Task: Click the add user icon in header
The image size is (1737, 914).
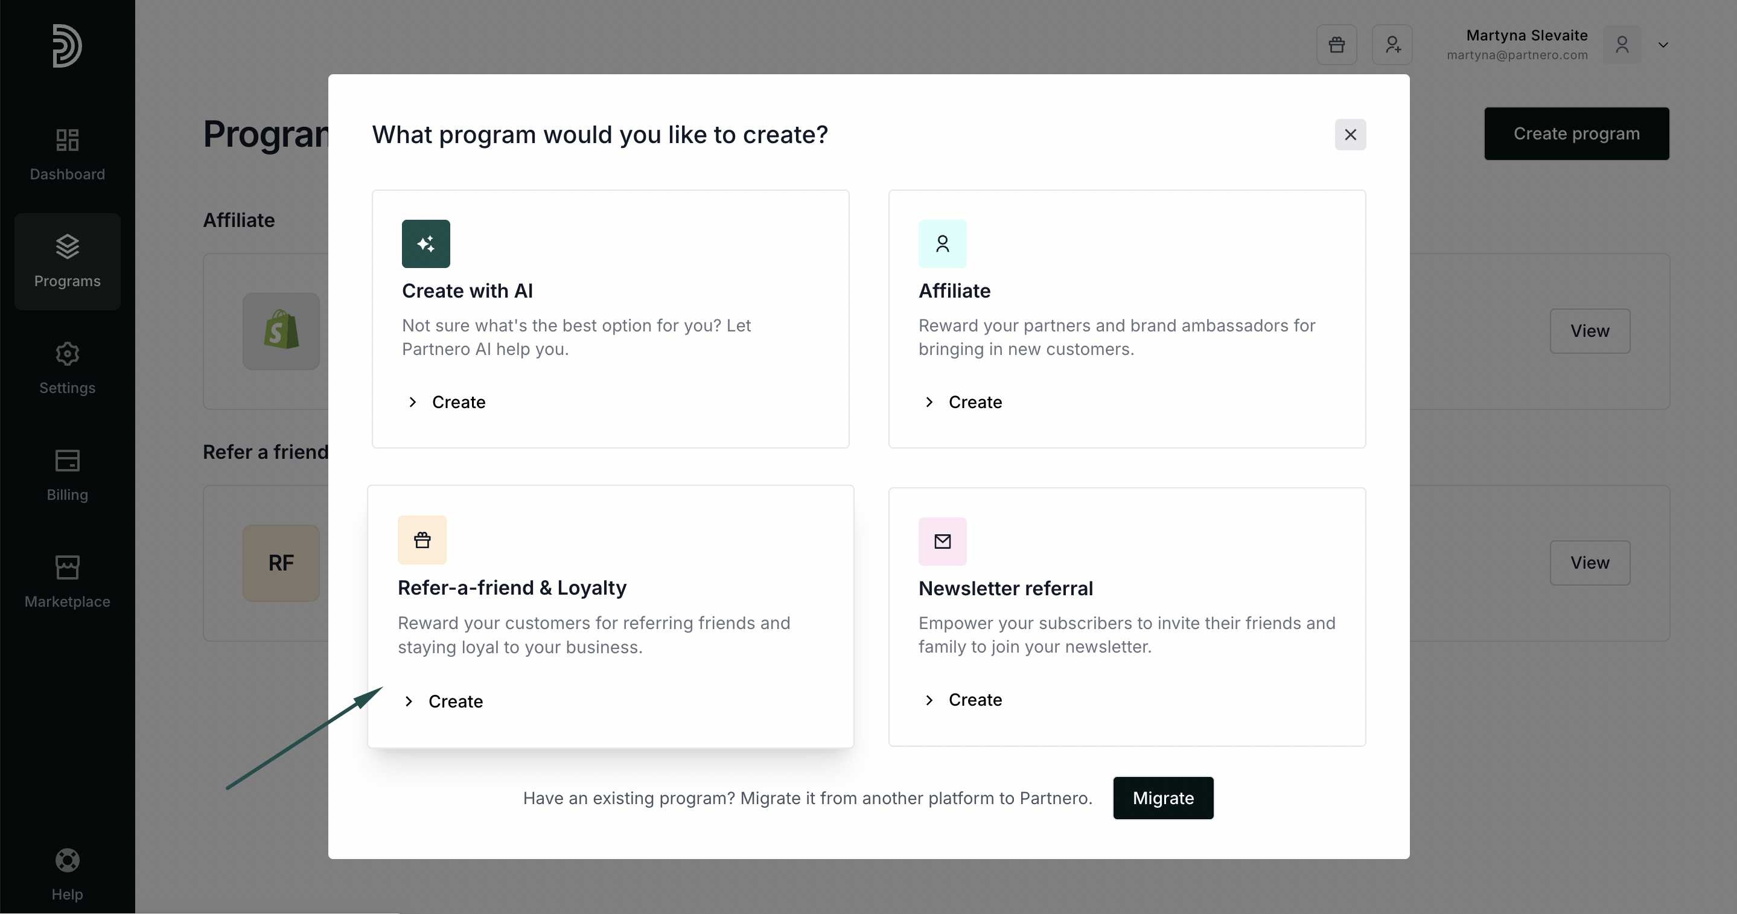Action: click(x=1392, y=45)
